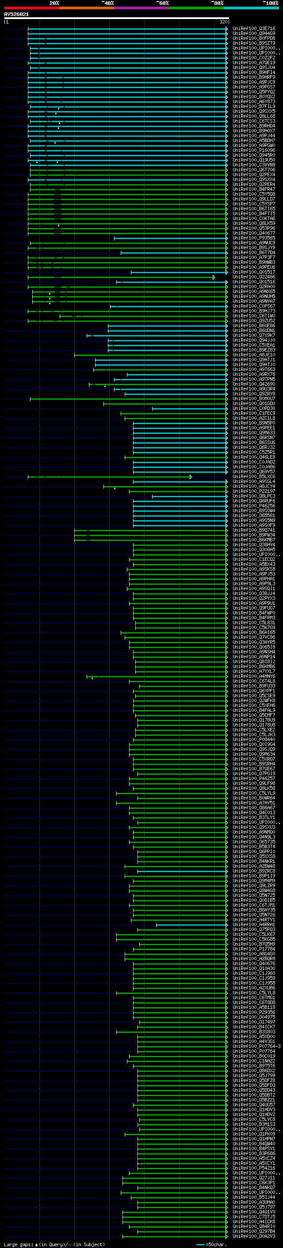Screen dimensions: 283x1248
Task: Select hit label UniRef100_B7FIL9
Action: (254, 107)
